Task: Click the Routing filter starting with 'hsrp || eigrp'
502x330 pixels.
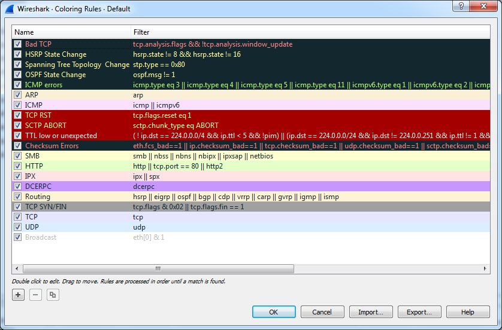Action: pyautogui.click(x=236, y=197)
